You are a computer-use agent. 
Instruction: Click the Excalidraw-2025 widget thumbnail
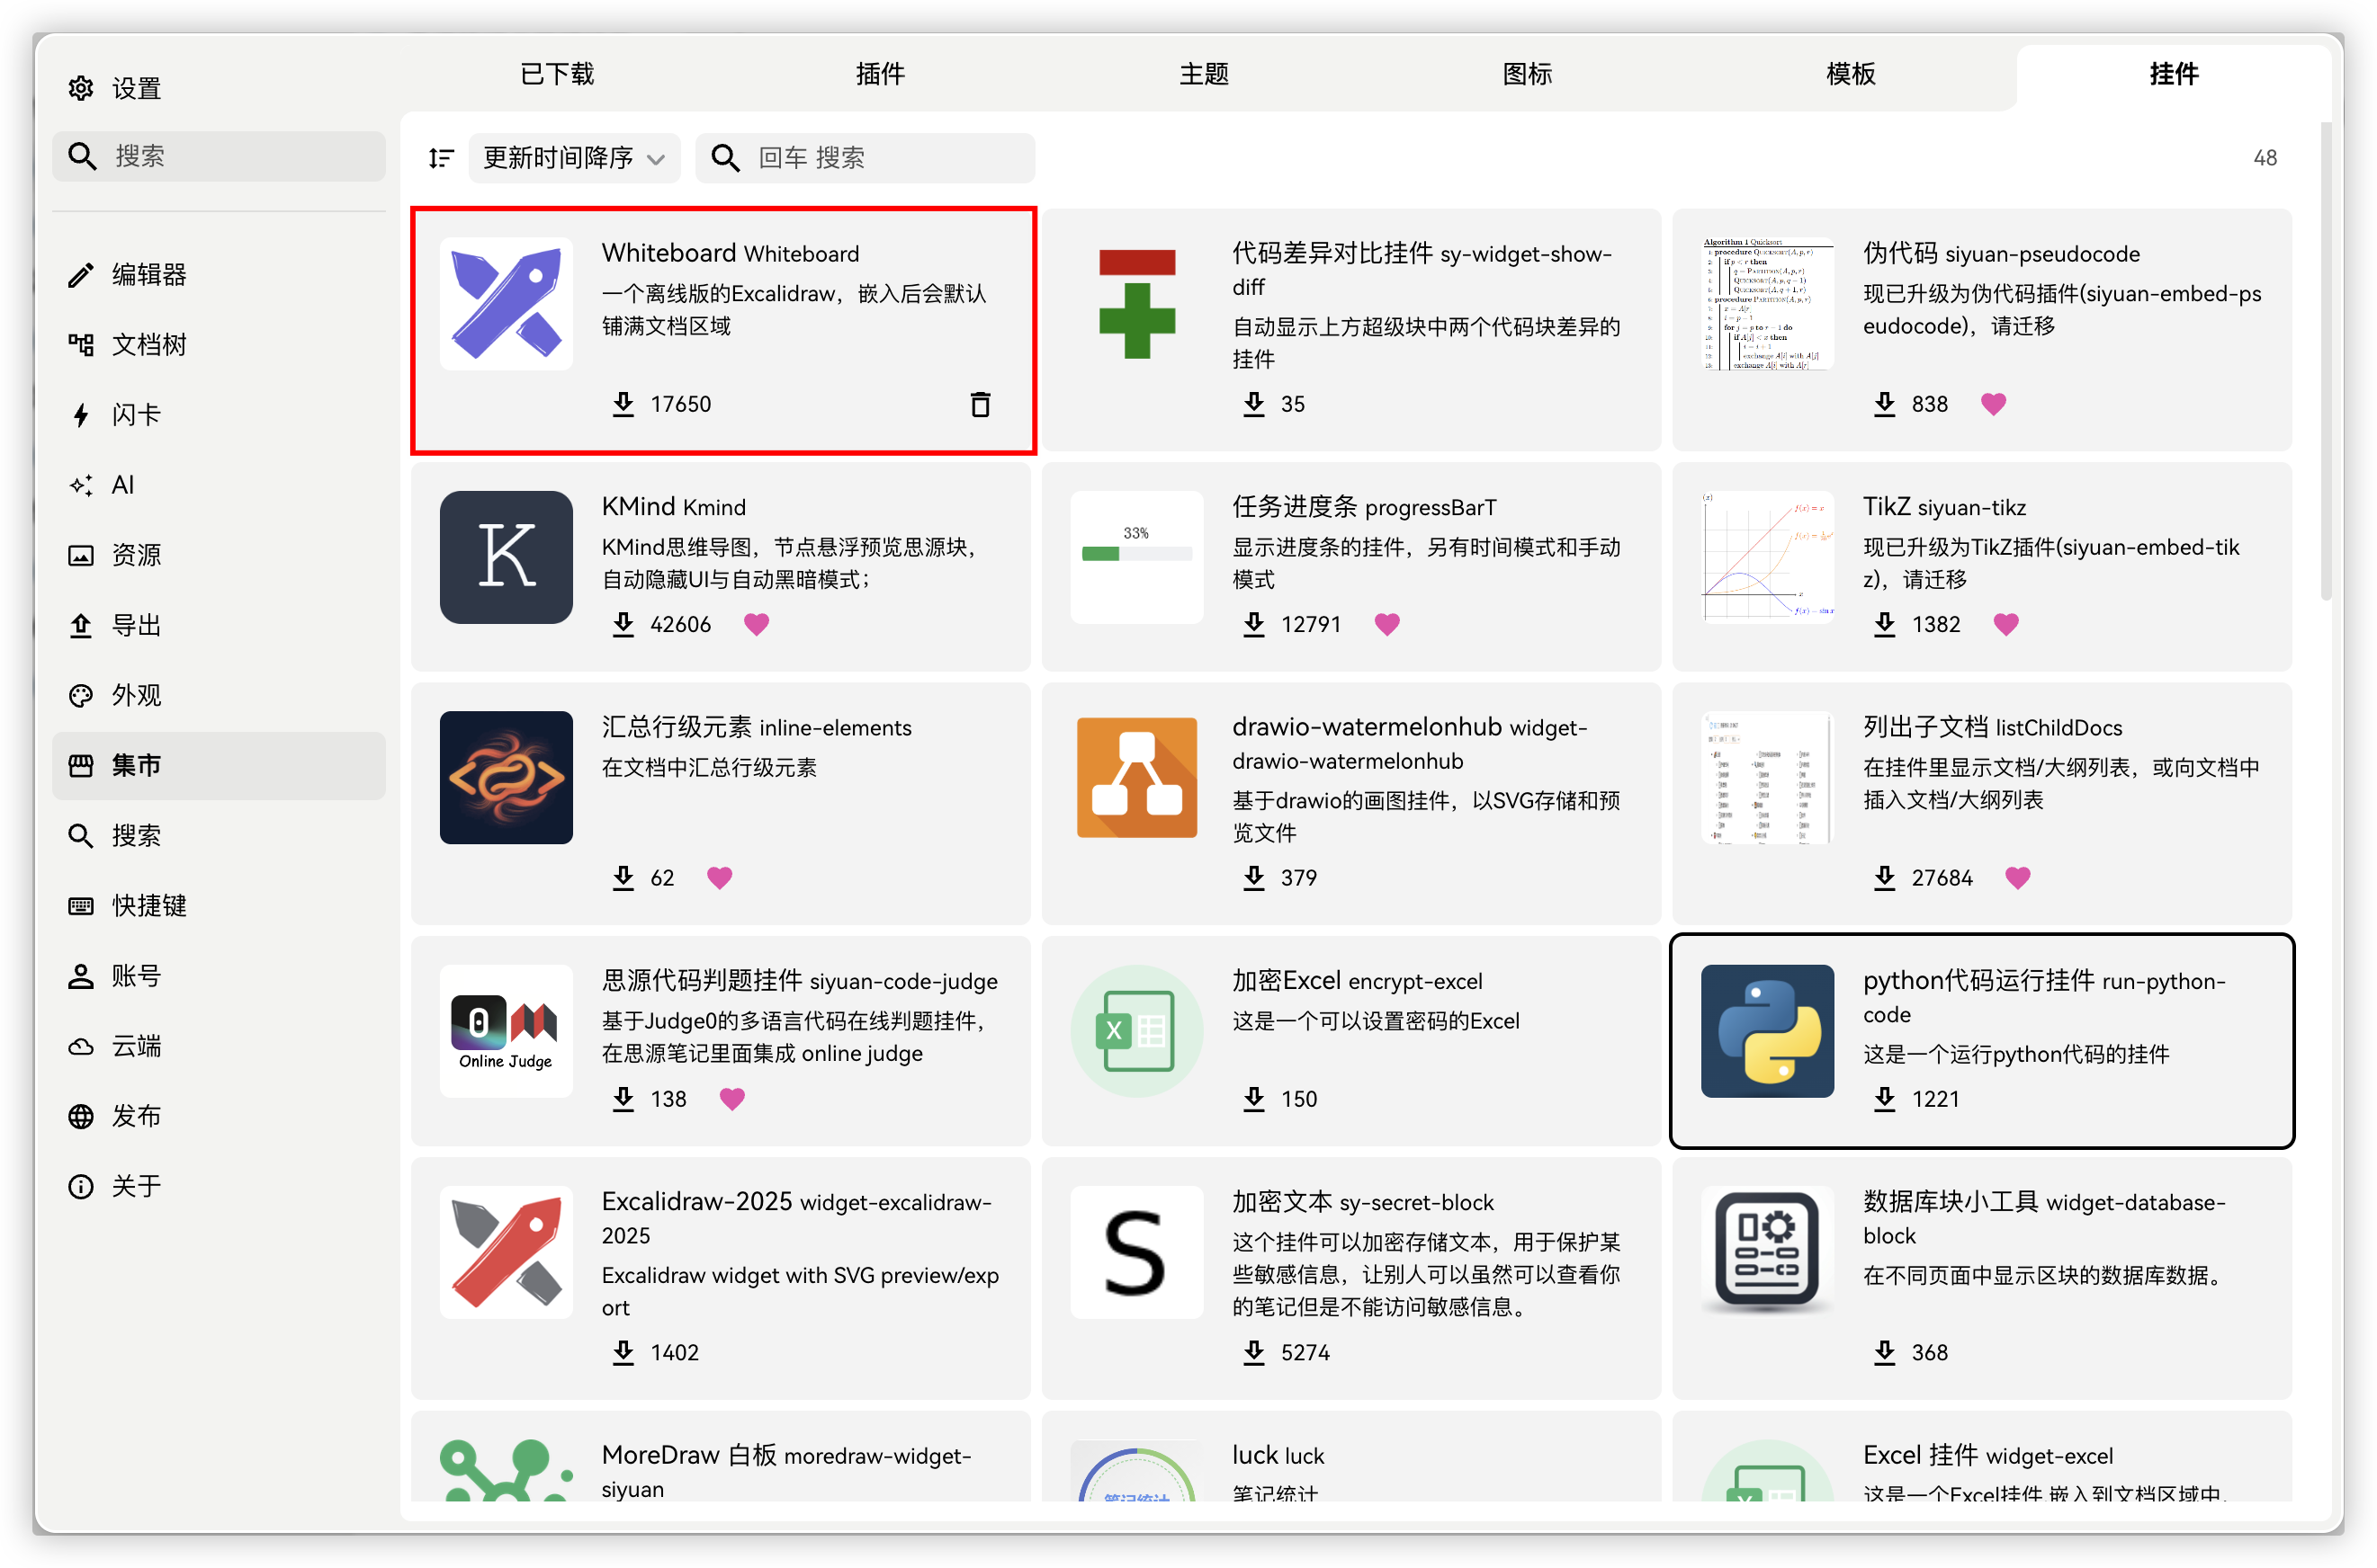tap(507, 1251)
